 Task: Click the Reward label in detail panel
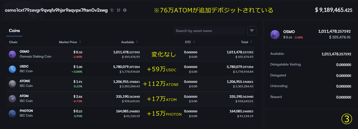click(x=276, y=97)
